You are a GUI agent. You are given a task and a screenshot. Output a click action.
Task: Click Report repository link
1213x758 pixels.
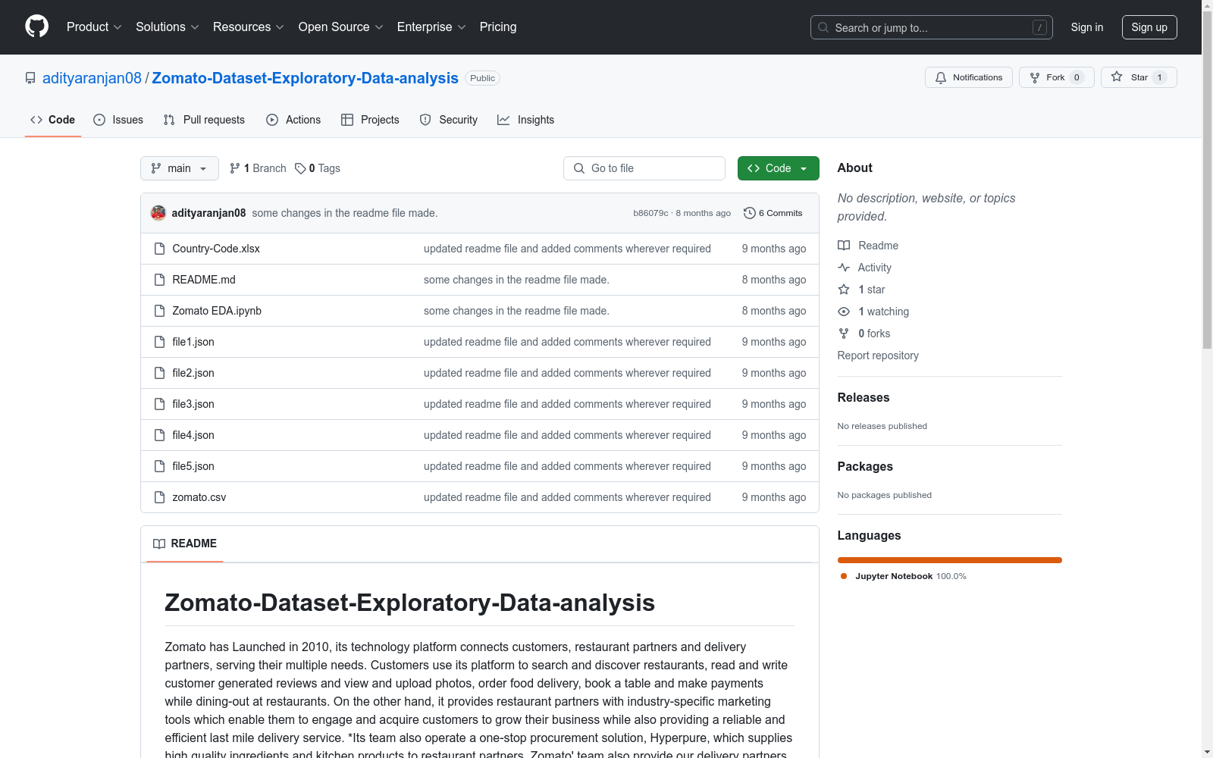(x=878, y=356)
